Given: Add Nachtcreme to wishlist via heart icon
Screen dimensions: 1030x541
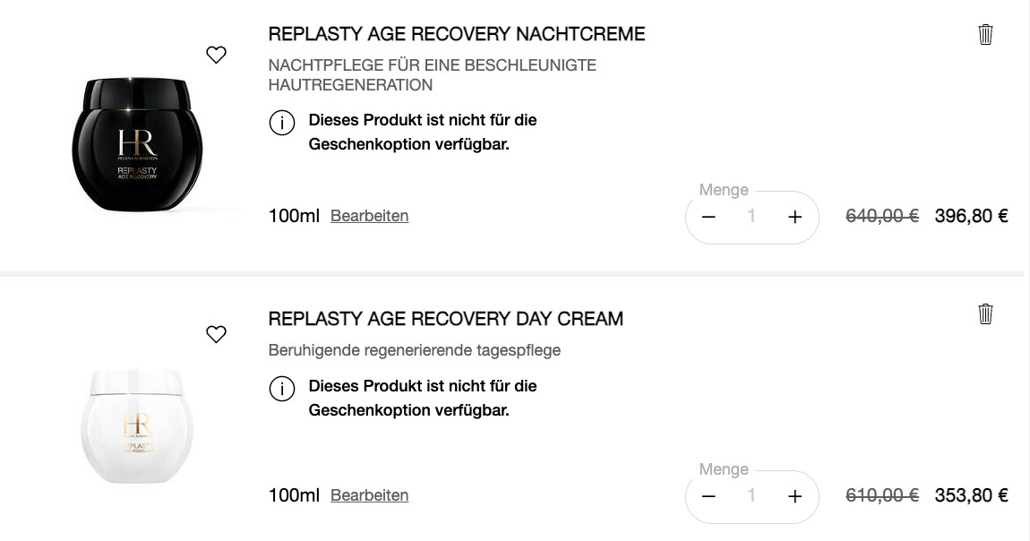Looking at the screenshot, I should [x=216, y=56].
